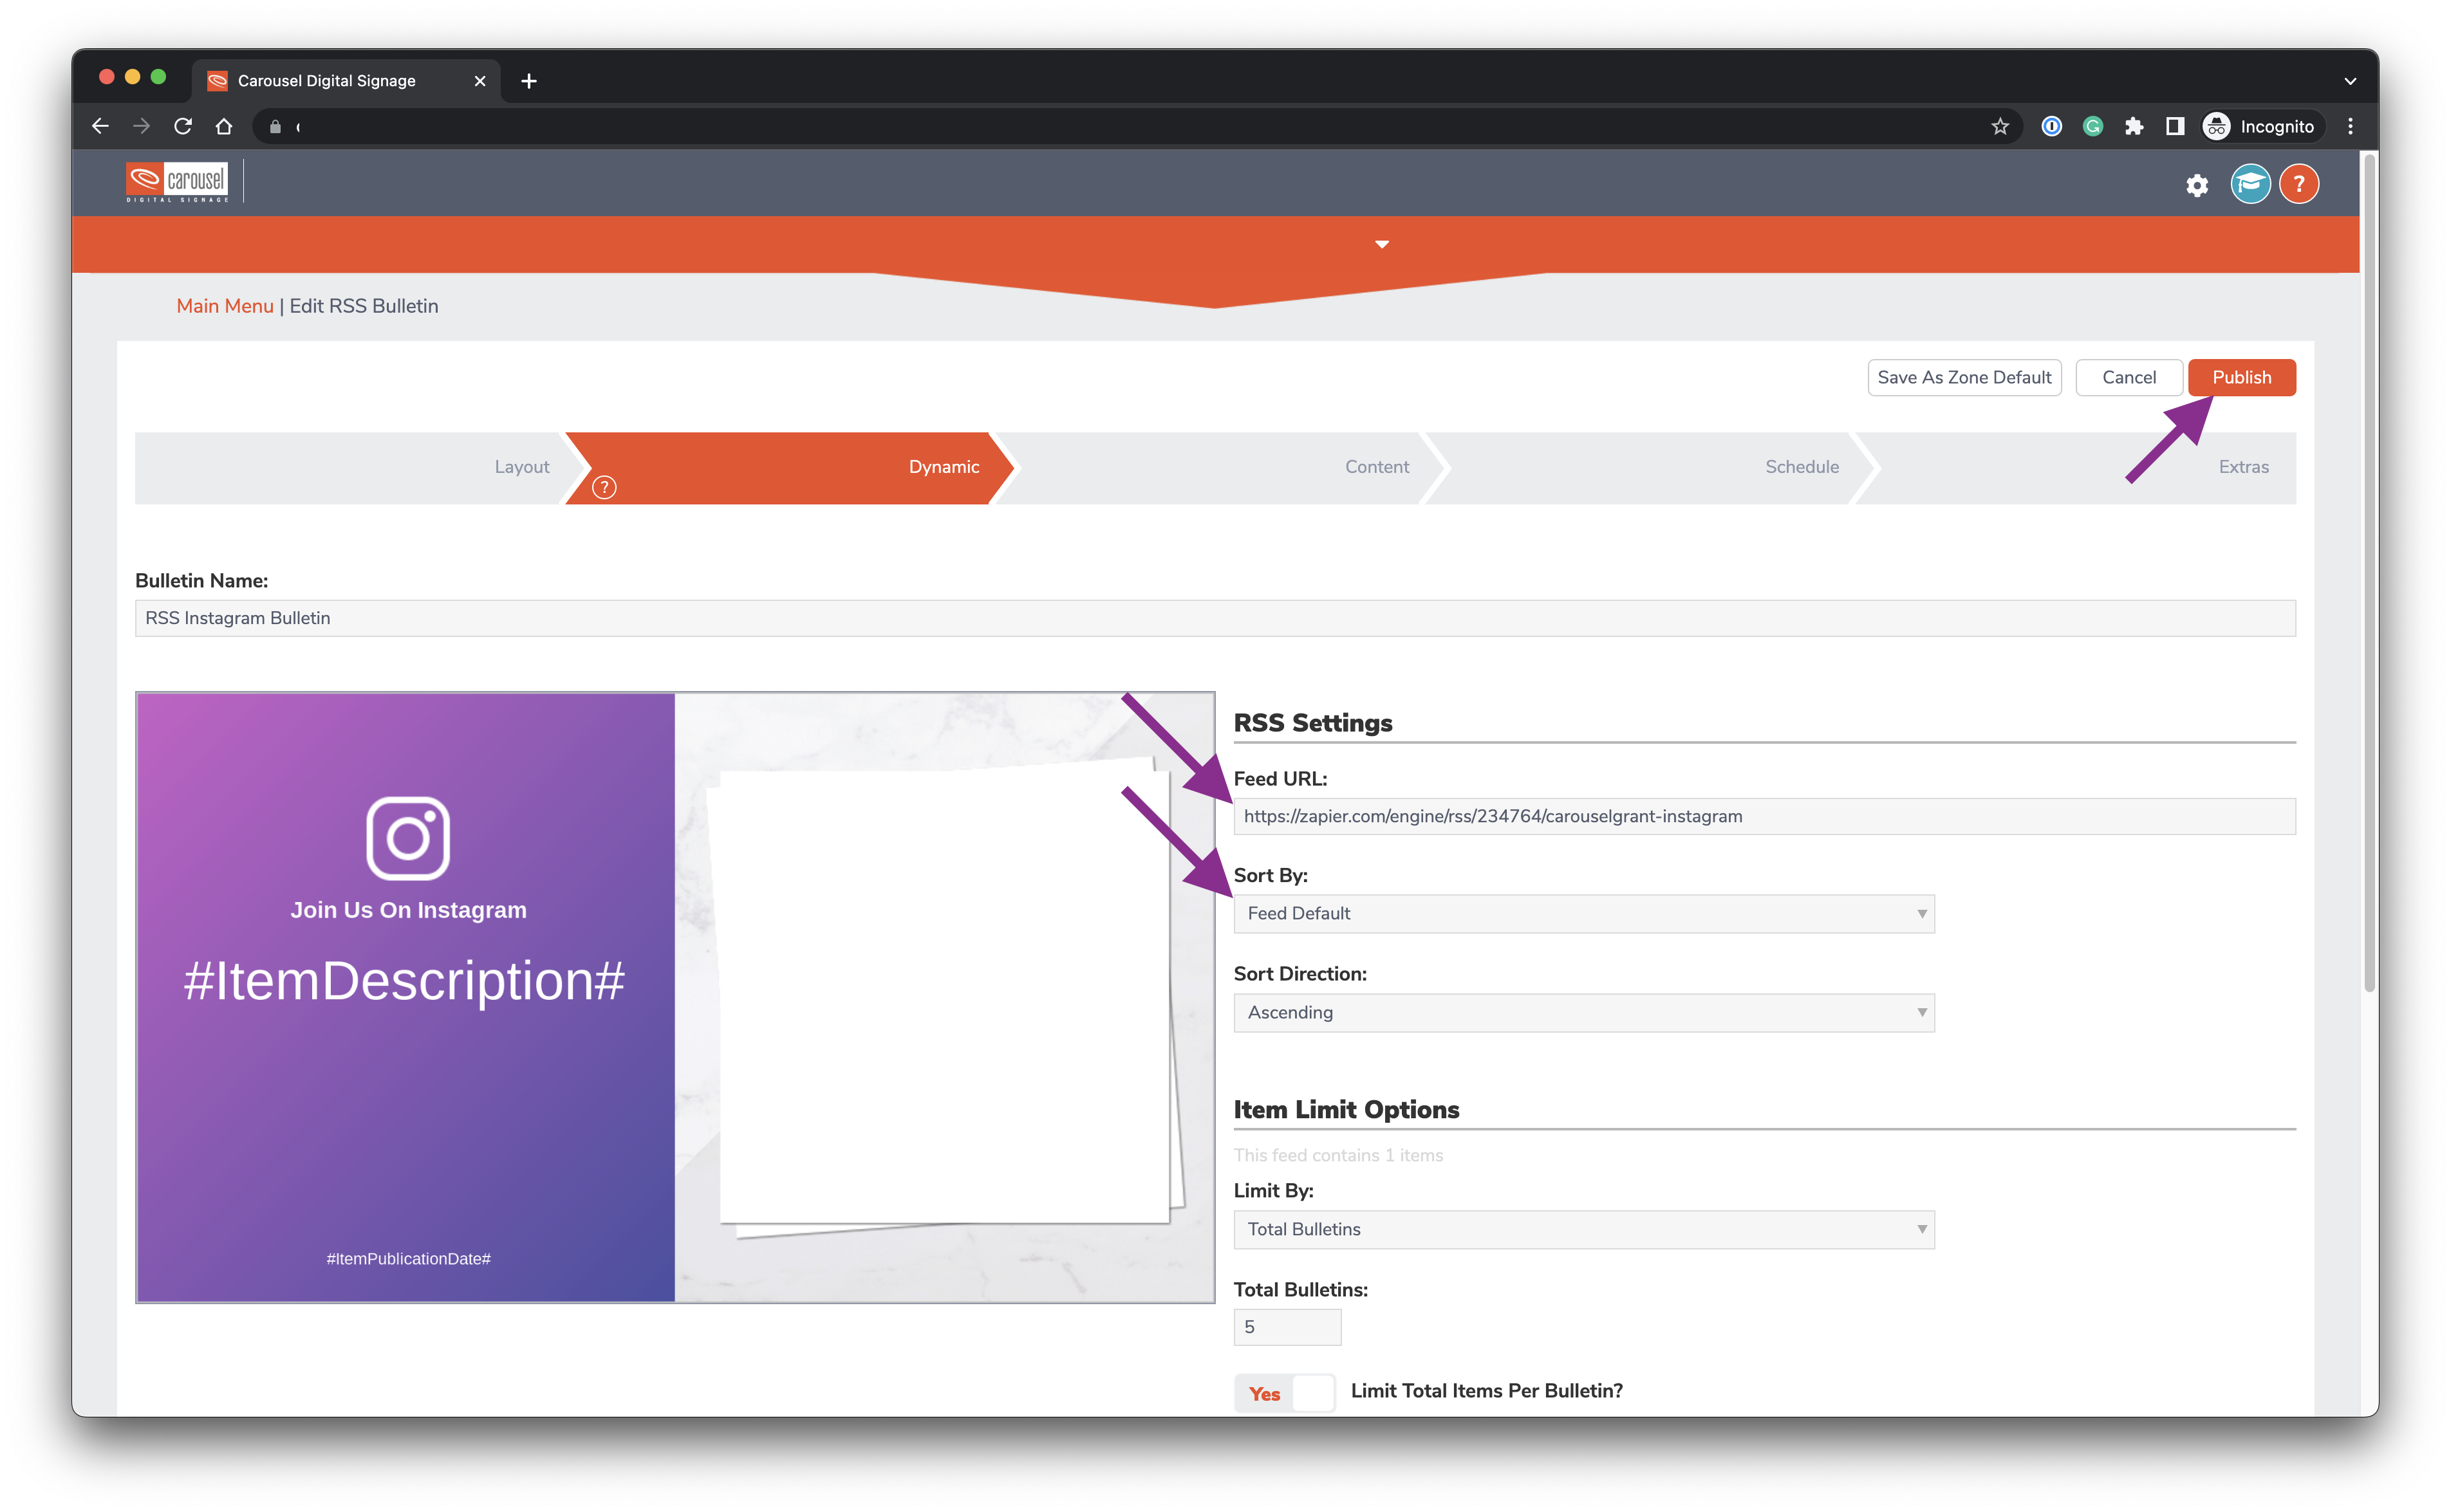The width and height of the screenshot is (2451, 1512).
Task: Click the #ItemPublicationDate# placeholder text
Action: pyautogui.click(x=408, y=1259)
